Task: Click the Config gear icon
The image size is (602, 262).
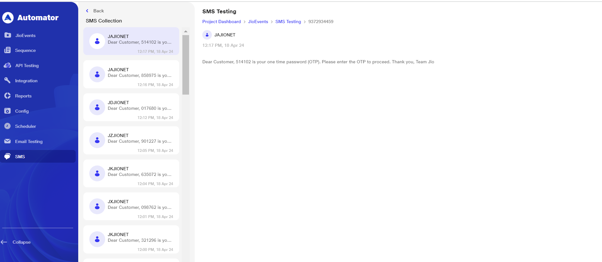Action: 8,111
